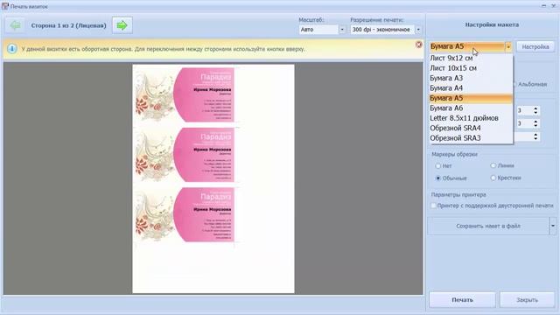Viewport: 560px width, 315px height.
Task: Click the Печать button
Action: [x=463, y=300]
